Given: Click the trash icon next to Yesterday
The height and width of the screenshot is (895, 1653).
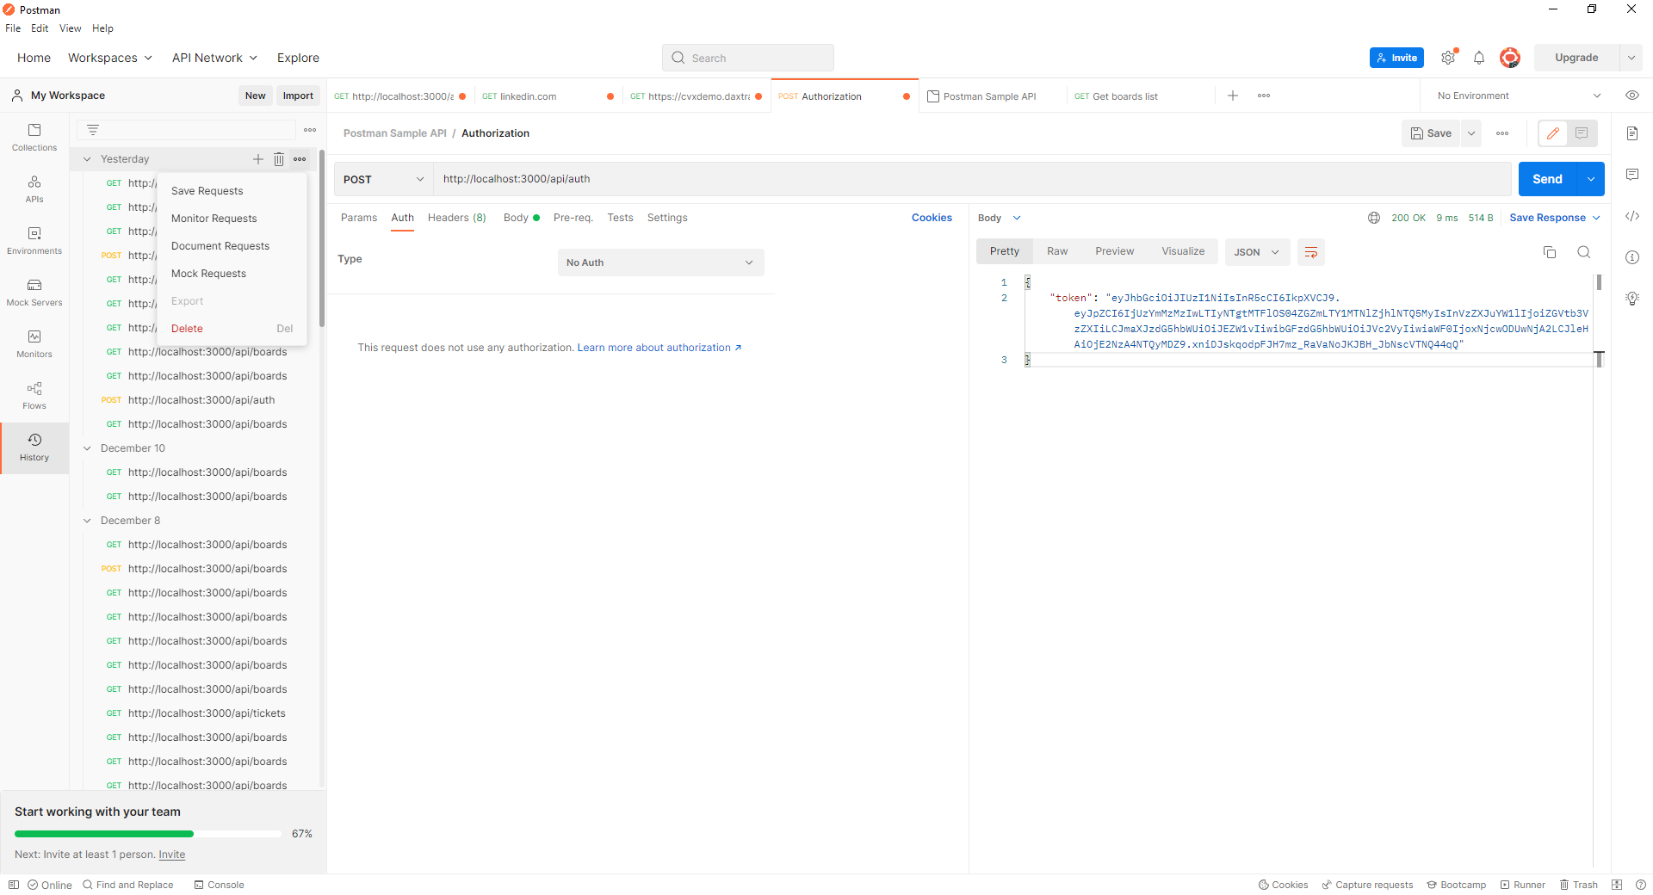Looking at the screenshot, I should [279, 159].
